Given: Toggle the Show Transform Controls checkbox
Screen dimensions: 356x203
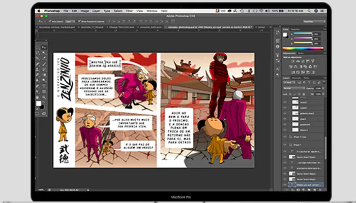Looking at the screenshot, I should (79, 21).
